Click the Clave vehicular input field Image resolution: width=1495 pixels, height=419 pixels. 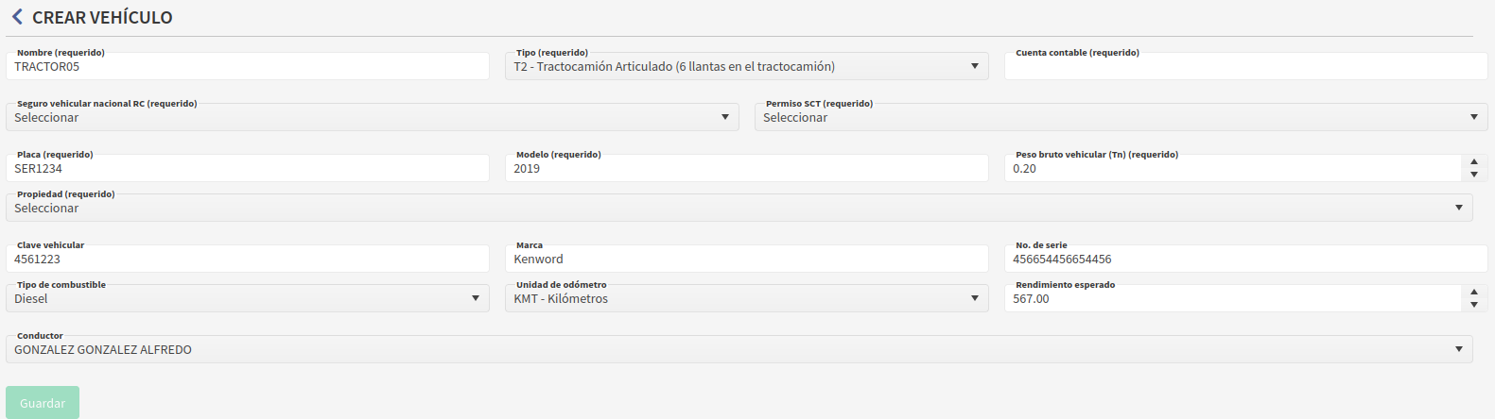point(248,260)
